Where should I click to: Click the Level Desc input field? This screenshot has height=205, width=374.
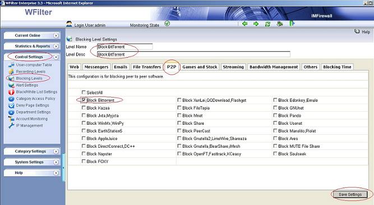click(193, 54)
